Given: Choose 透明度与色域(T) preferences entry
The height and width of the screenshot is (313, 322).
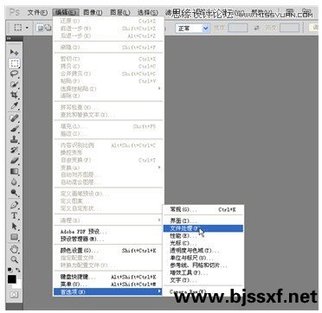Looking at the screenshot, I should [203, 251].
